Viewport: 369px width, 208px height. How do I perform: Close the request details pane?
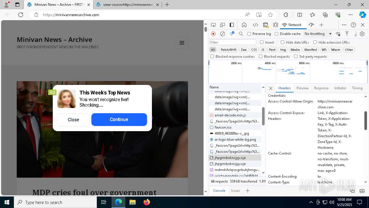[270, 88]
